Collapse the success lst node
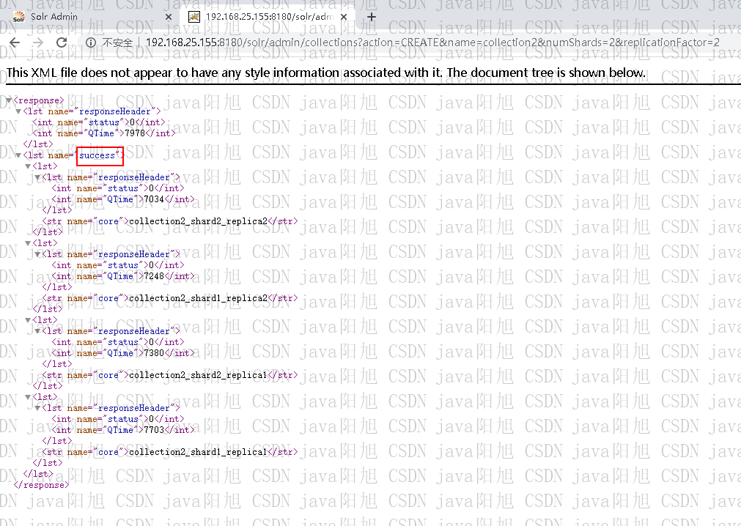This screenshot has width=741, height=526. pyautogui.click(x=18, y=155)
